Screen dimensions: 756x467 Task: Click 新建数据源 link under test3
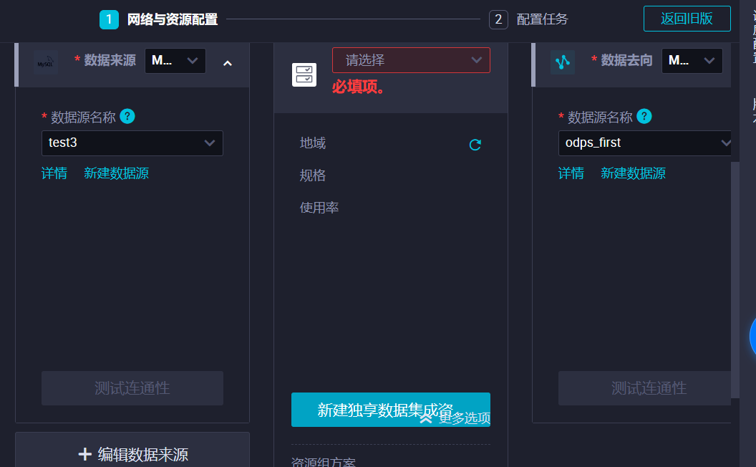click(116, 173)
